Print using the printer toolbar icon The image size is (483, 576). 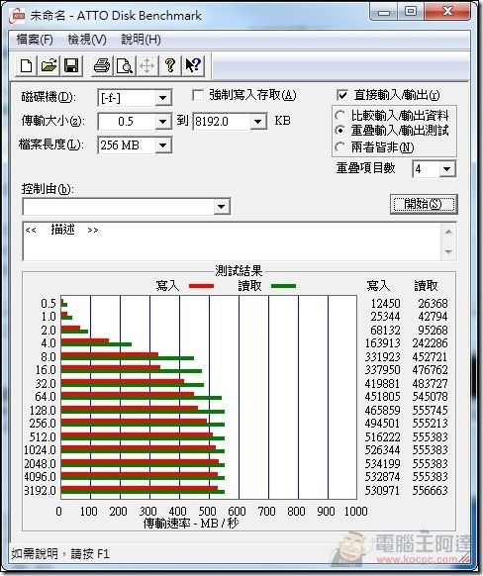click(x=102, y=66)
